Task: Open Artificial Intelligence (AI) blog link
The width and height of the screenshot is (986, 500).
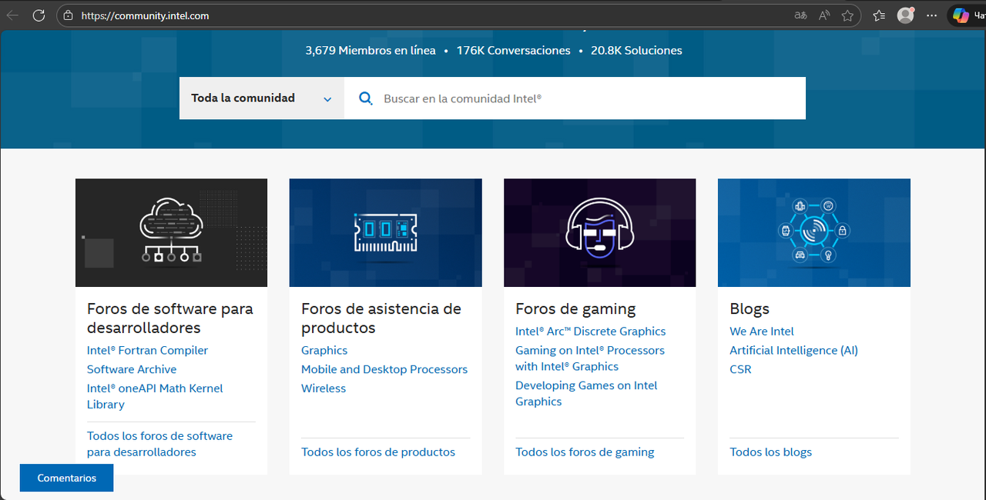Action: pyautogui.click(x=793, y=351)
